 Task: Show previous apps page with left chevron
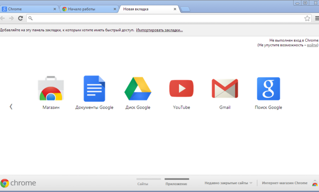tap(11, 107)
